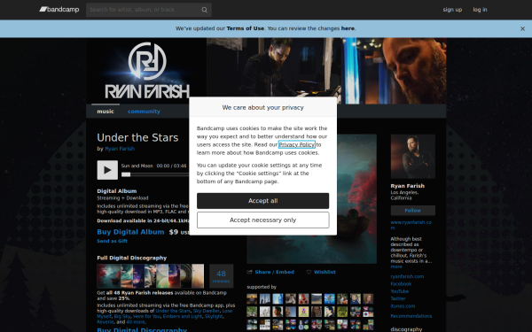The image size is (532, 332).
Task: Open the Facebook link
Action: pos(401,284)
